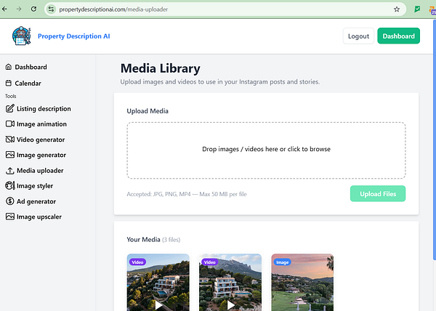The width and height of the screenshot is (436, 311).
Task: Click the palette icon for Image styler
Action: click(x=10, y=185)
